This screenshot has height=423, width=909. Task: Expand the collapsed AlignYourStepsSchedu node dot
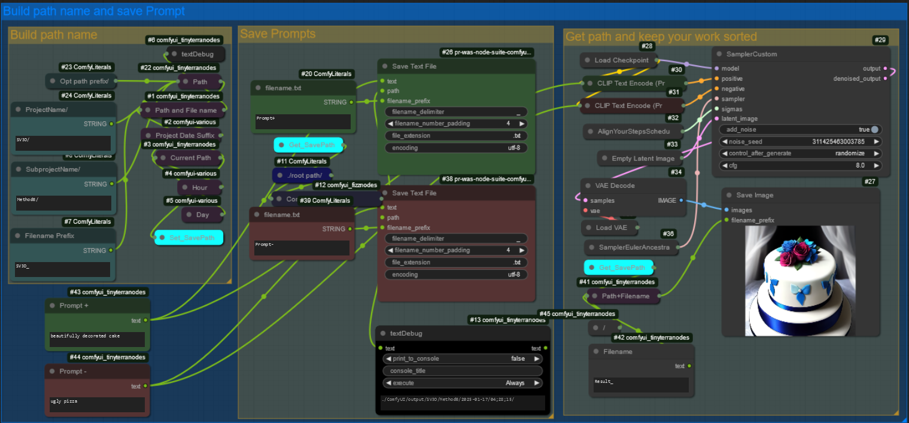pyautogui.click(x=589, y=132)
